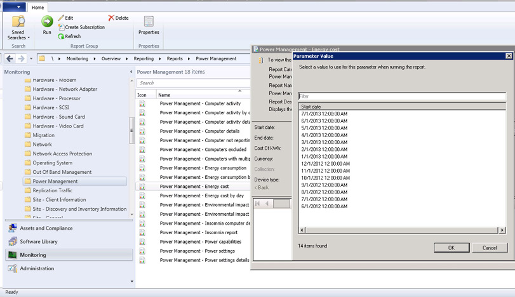Select the Home ribbon tab
Image resolution: width=515 pixels, height=297 pixels.
coord(37,7)
